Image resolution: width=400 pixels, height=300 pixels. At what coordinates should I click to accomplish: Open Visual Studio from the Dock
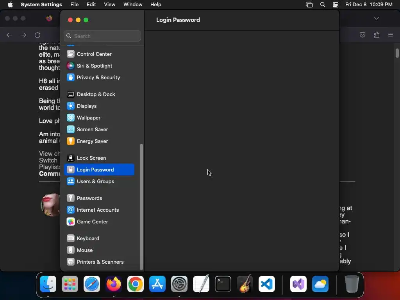pyautogui.click(x=298, y=284)
